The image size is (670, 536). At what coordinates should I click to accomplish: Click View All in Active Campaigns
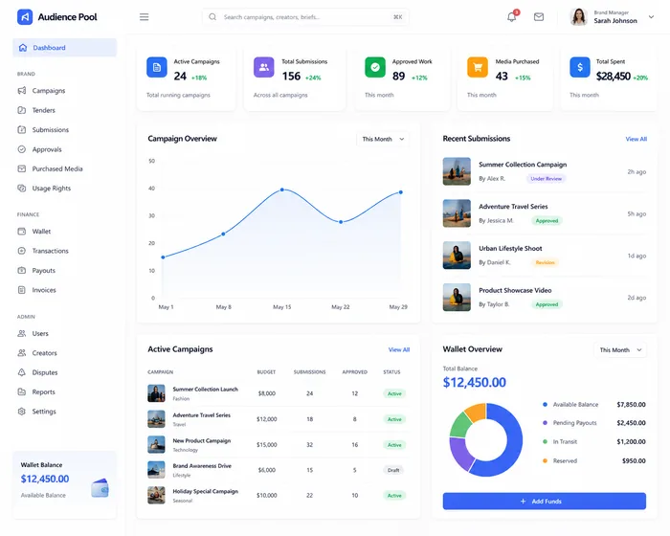coord(399,349)
